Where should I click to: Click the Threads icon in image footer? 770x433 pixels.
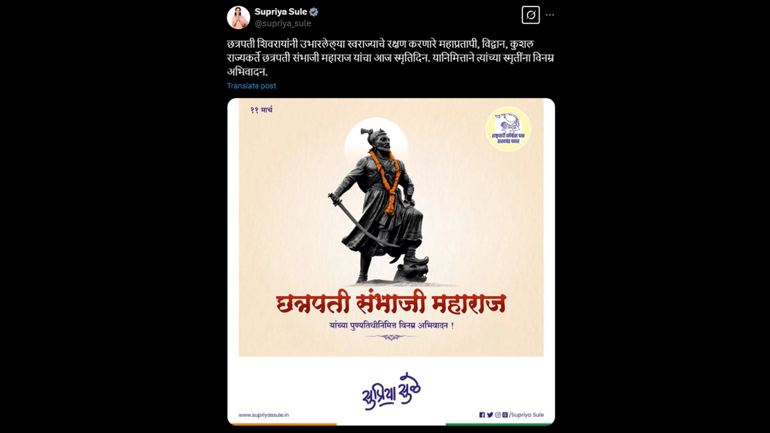(x=505, y=415)
